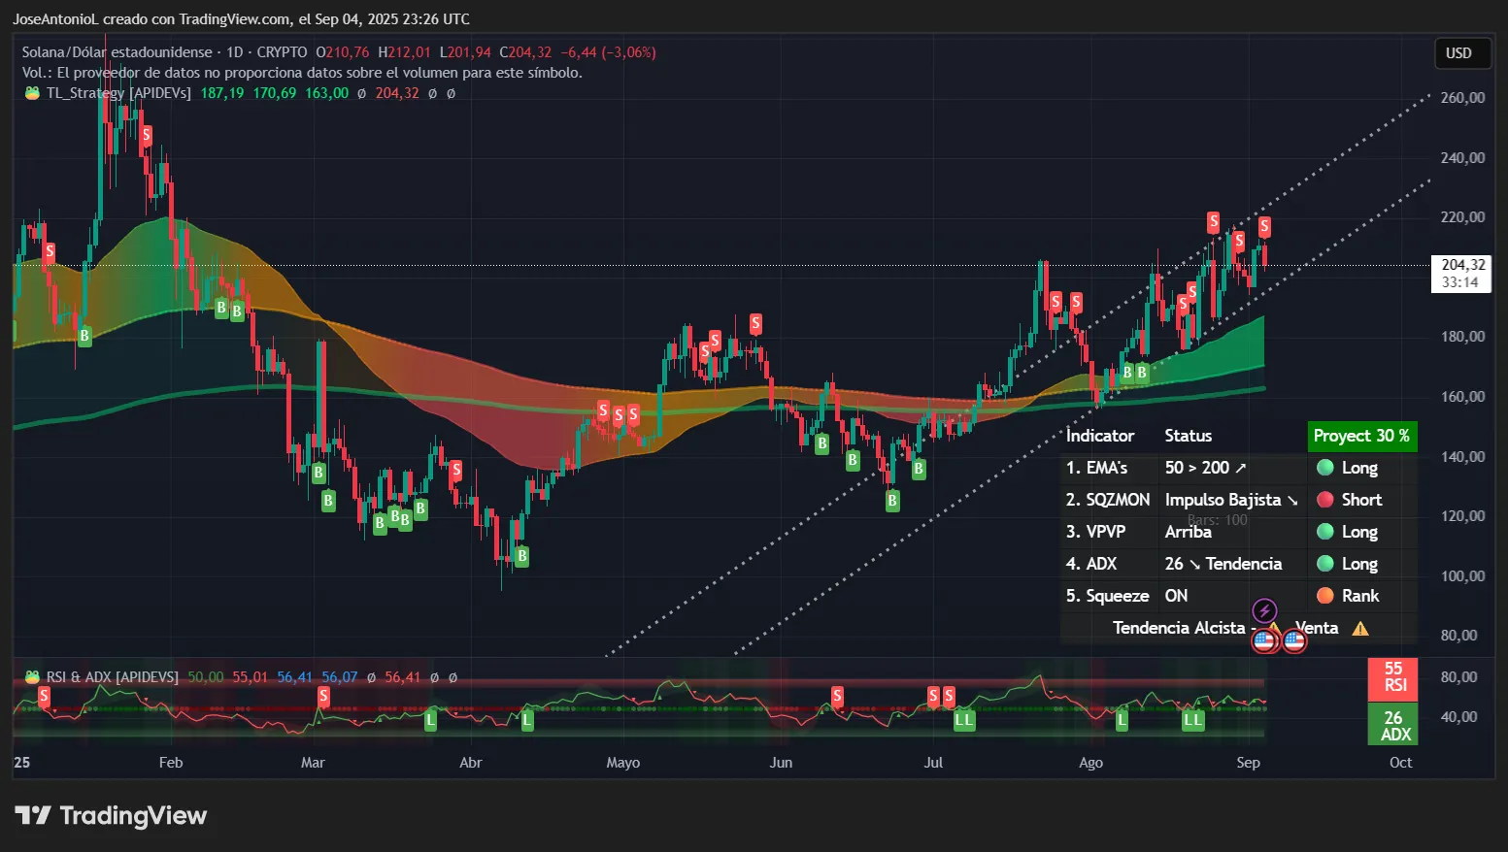The width and height of the screenshot is (1508, 852).
Task: Click the orange Rank dot for Squeeze
Action: click(x=1324, y=596)
